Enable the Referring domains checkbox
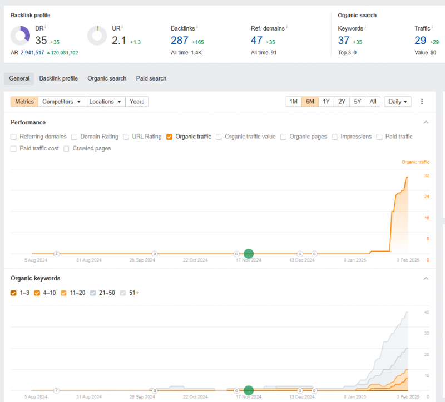This screenshot has height=402, width=445. pos(14,137)
